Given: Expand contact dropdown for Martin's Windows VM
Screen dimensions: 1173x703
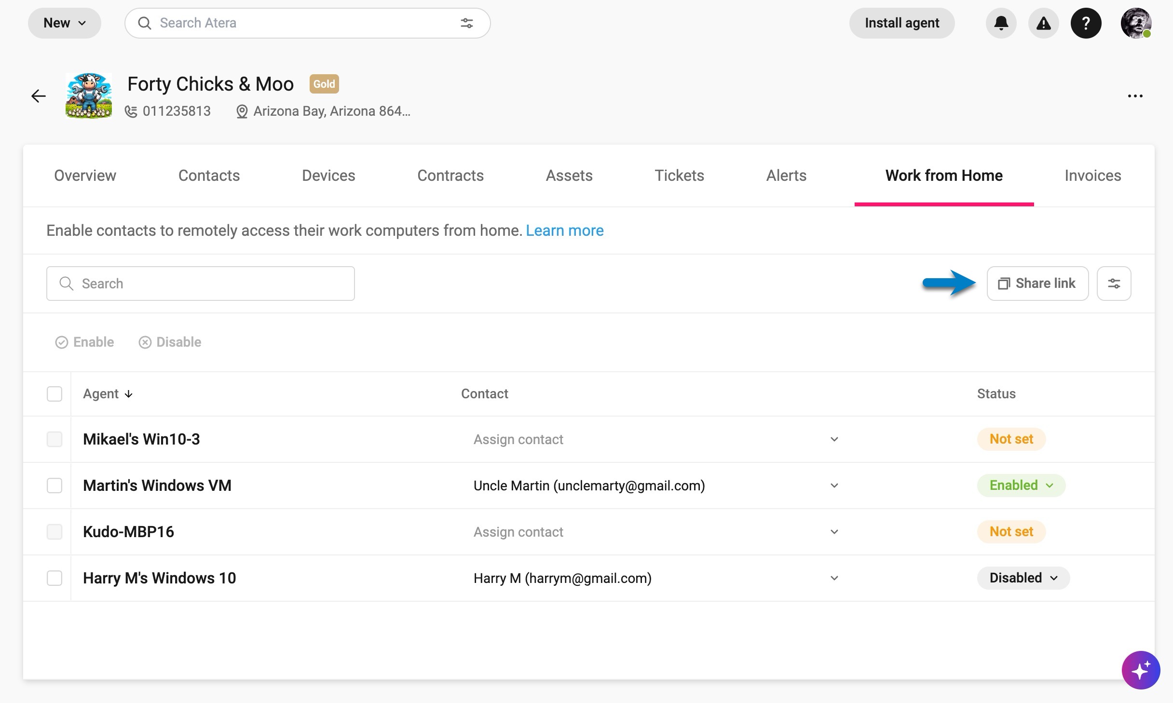Looking at the screenshot, I should click(834, 486).
